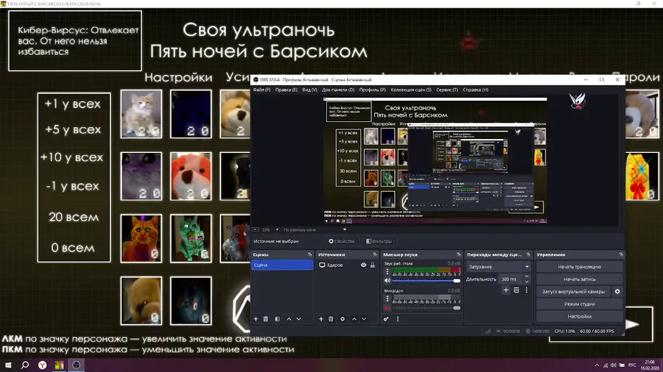
Task: Undock the Источники panel
Action: [x=375, y=255]
